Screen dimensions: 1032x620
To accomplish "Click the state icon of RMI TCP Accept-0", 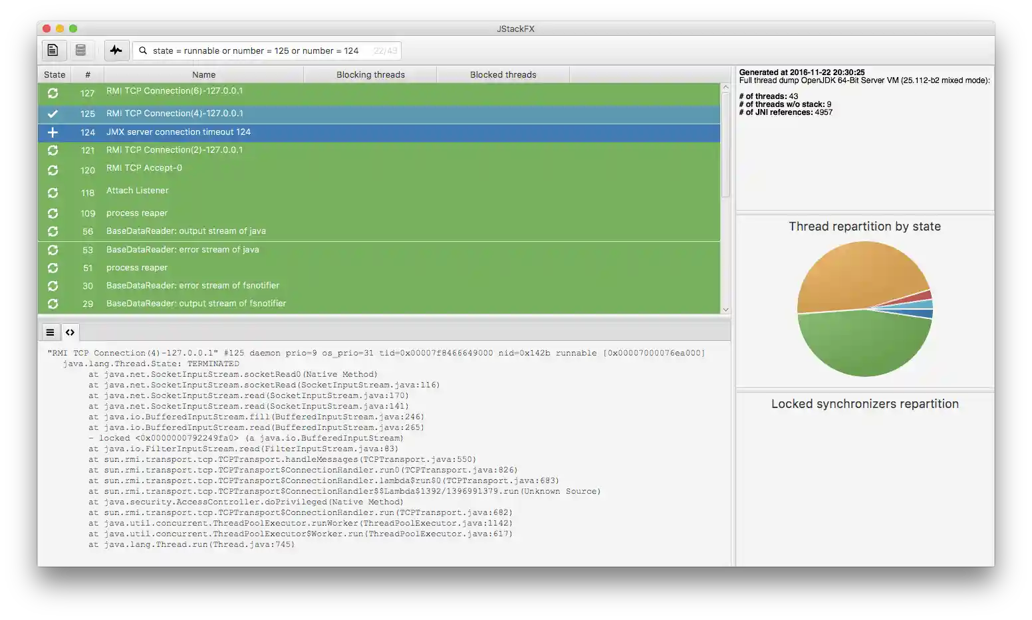I will point(53,170).
